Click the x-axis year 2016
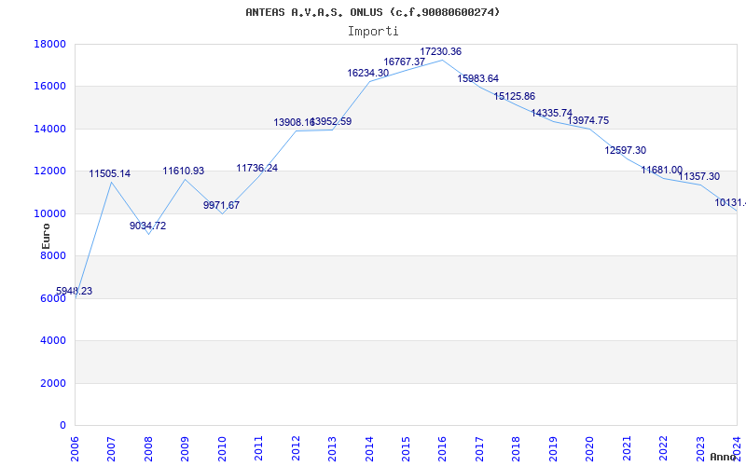 click(x=442, y=448)
